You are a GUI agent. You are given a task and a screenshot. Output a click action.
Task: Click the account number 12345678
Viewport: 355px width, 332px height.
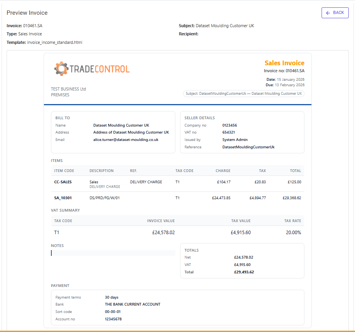pos(113,319)
